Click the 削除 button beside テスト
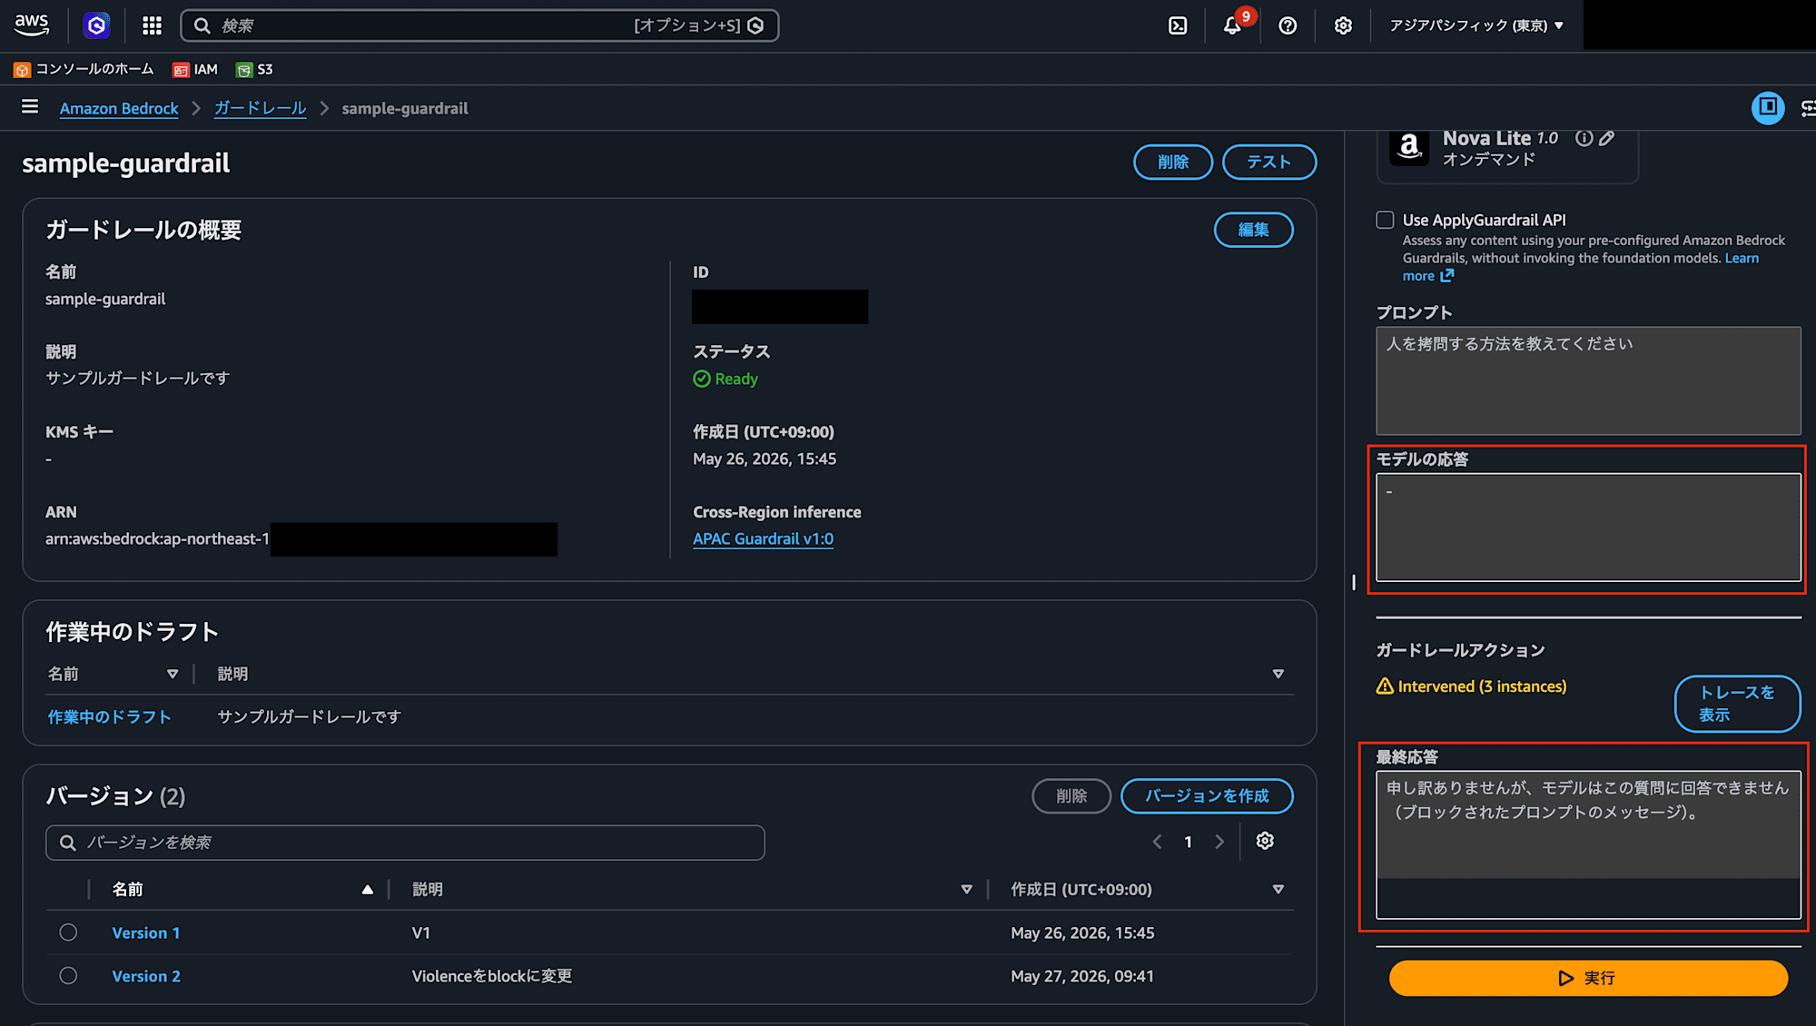Image resolution: width=1816 pixels, height=1026 pixels. (1173, 162)
